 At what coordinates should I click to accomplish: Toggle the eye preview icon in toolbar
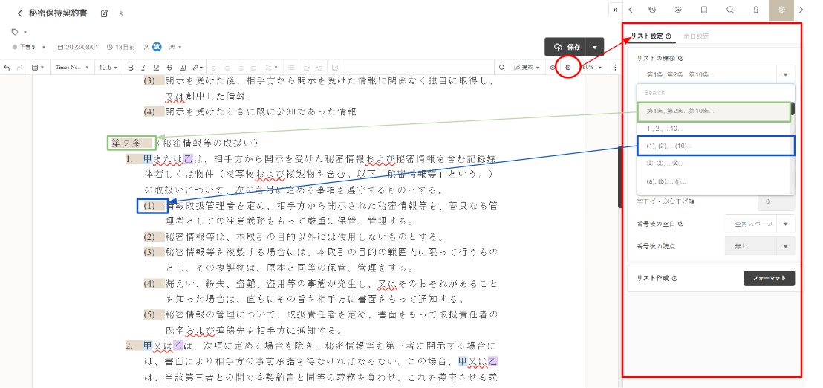(x=553, y=68)
